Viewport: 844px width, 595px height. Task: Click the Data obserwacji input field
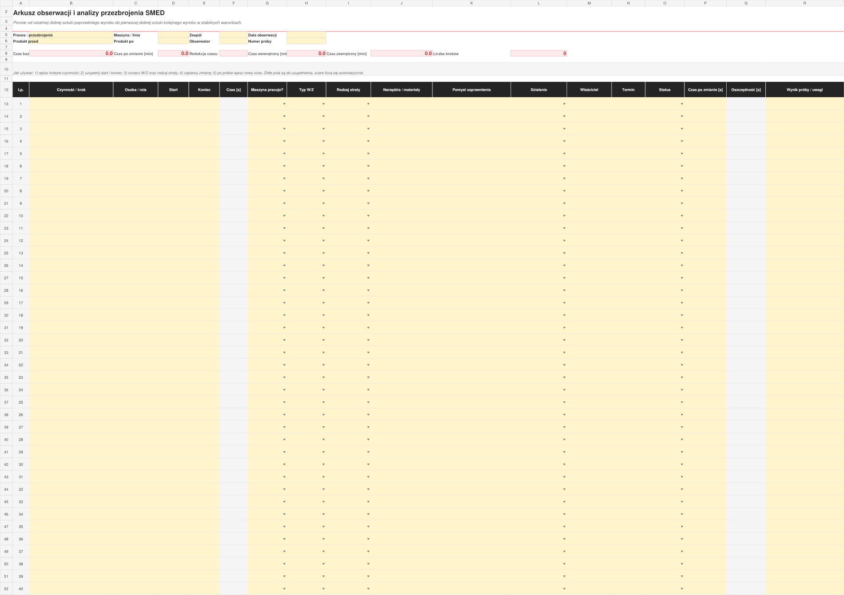[306, 35]
